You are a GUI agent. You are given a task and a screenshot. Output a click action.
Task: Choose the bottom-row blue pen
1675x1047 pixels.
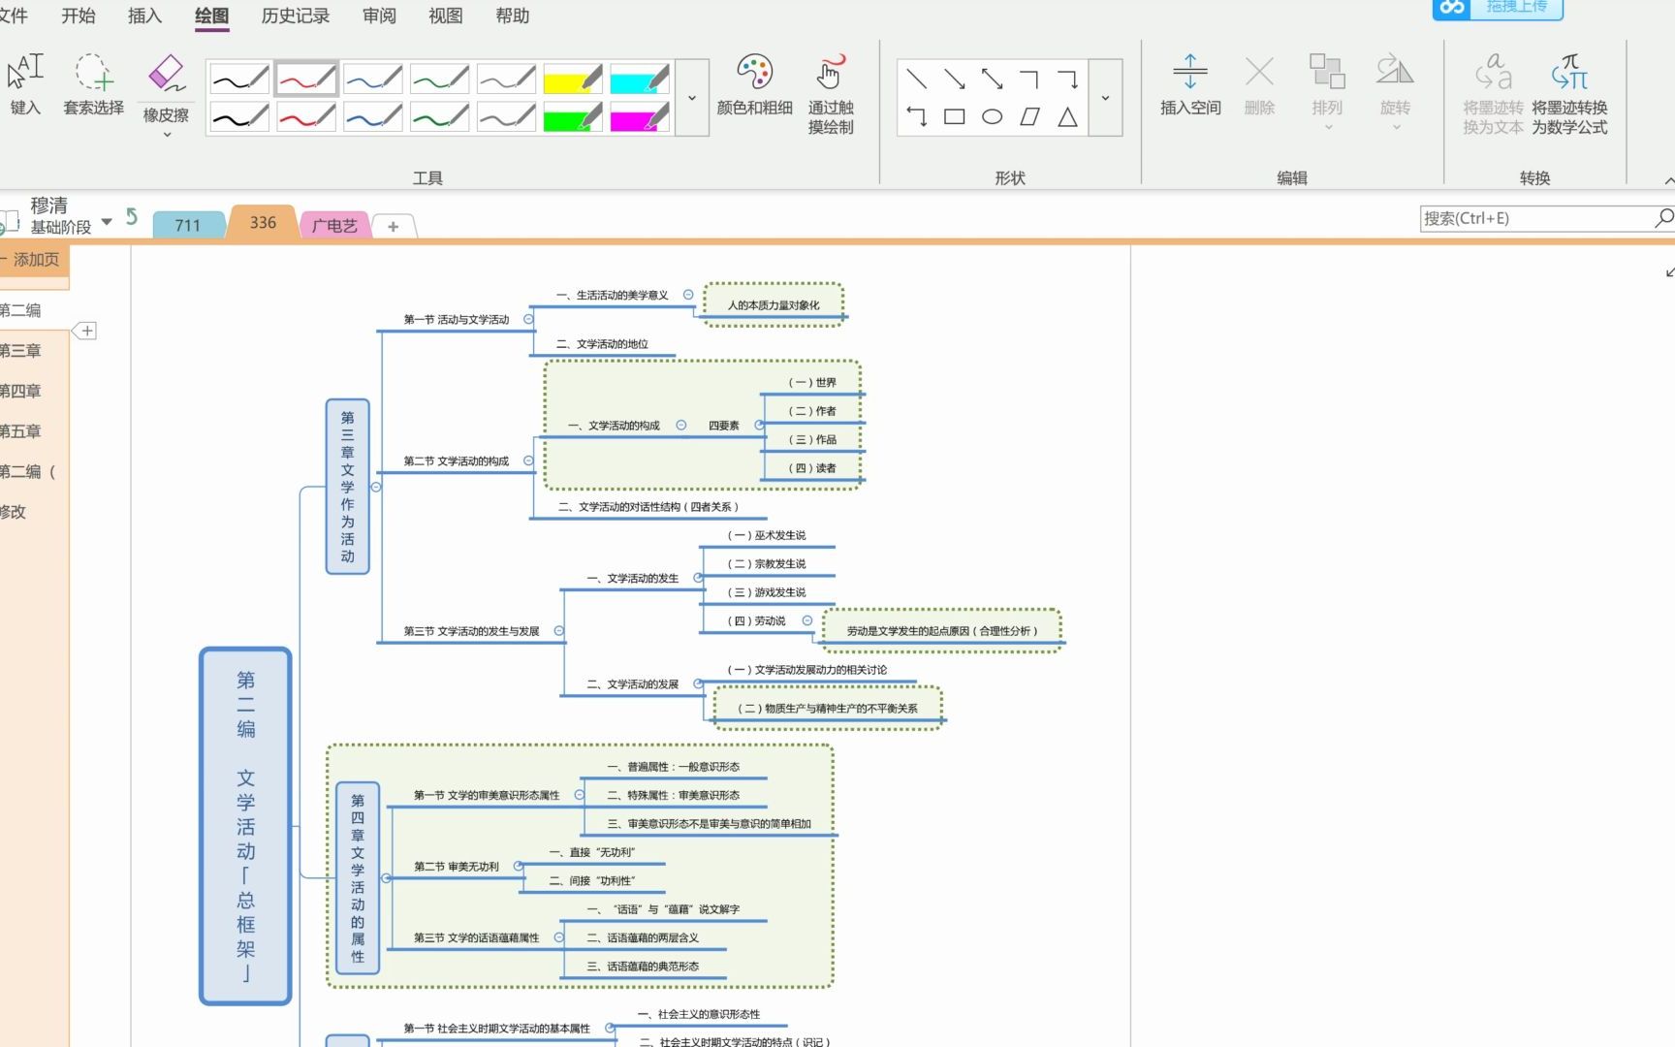(373, 117)
